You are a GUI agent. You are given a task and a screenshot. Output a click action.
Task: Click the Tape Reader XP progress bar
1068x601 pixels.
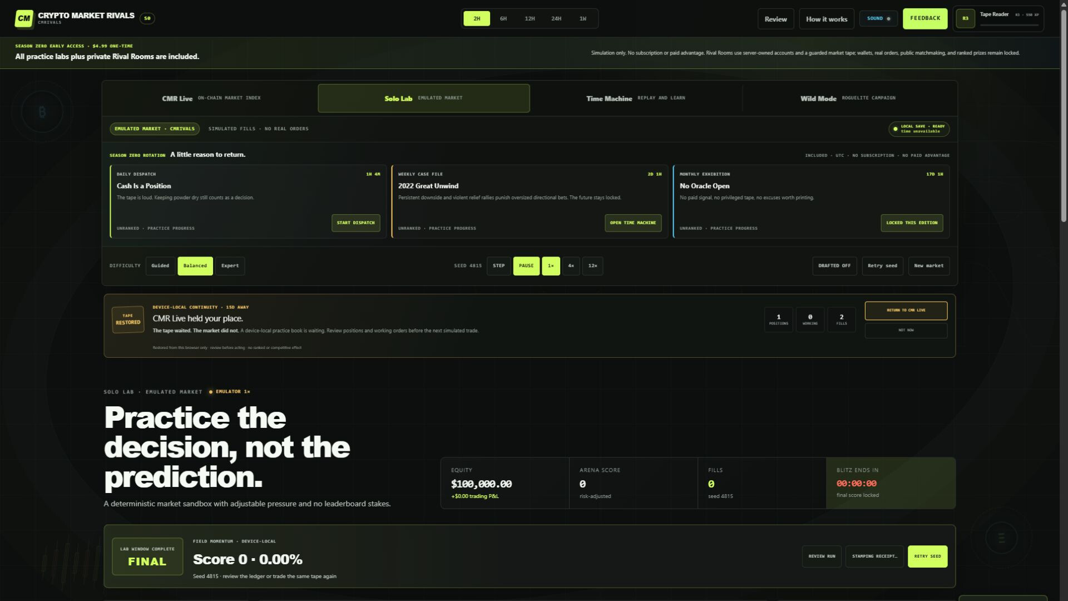click(x=1009, y=25)
